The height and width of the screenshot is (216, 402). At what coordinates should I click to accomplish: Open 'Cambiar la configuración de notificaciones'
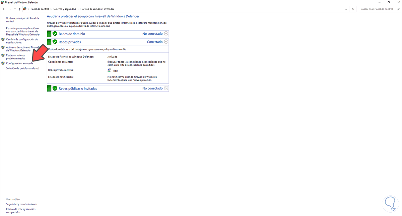coord(22,41)
